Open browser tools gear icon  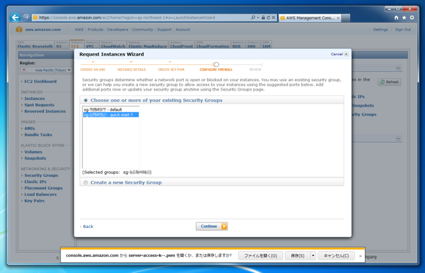(x=412, y=17)
